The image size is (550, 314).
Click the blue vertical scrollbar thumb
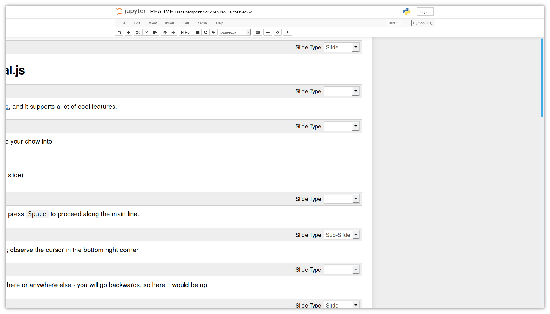(x=542, y=78)
